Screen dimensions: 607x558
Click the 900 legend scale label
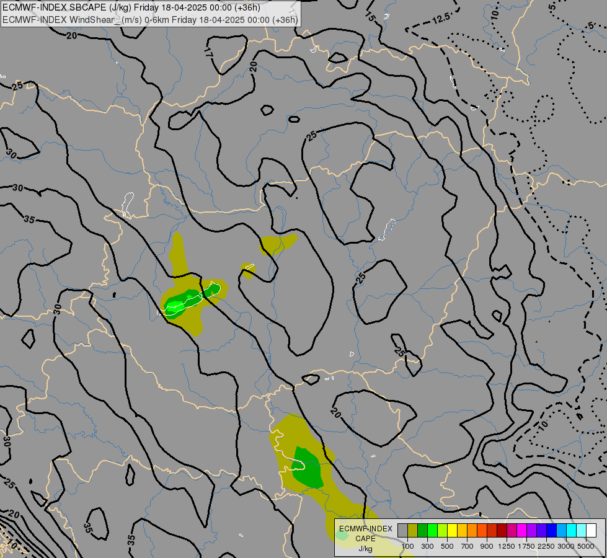[x=487, y=546]
